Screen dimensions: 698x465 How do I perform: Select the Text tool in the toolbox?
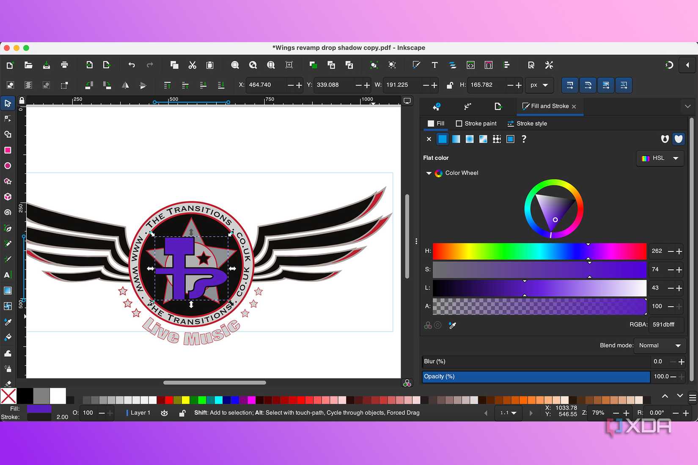point(8,275)
